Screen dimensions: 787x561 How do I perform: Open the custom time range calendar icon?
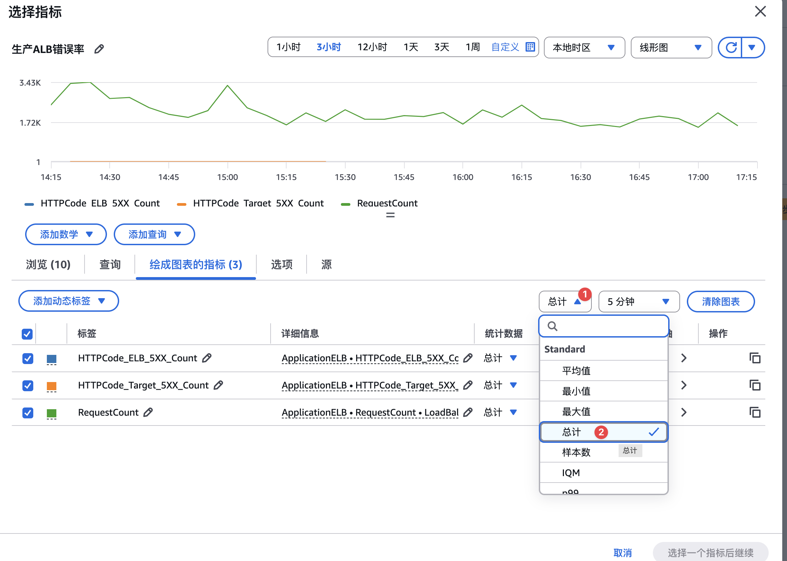pos(530,47)
